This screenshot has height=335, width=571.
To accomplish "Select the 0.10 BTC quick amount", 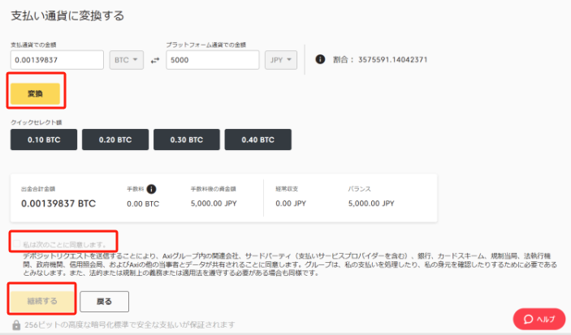I will point(44,140).
